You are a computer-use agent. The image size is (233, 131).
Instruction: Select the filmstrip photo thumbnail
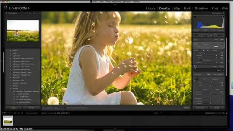(x=8, y=120)
